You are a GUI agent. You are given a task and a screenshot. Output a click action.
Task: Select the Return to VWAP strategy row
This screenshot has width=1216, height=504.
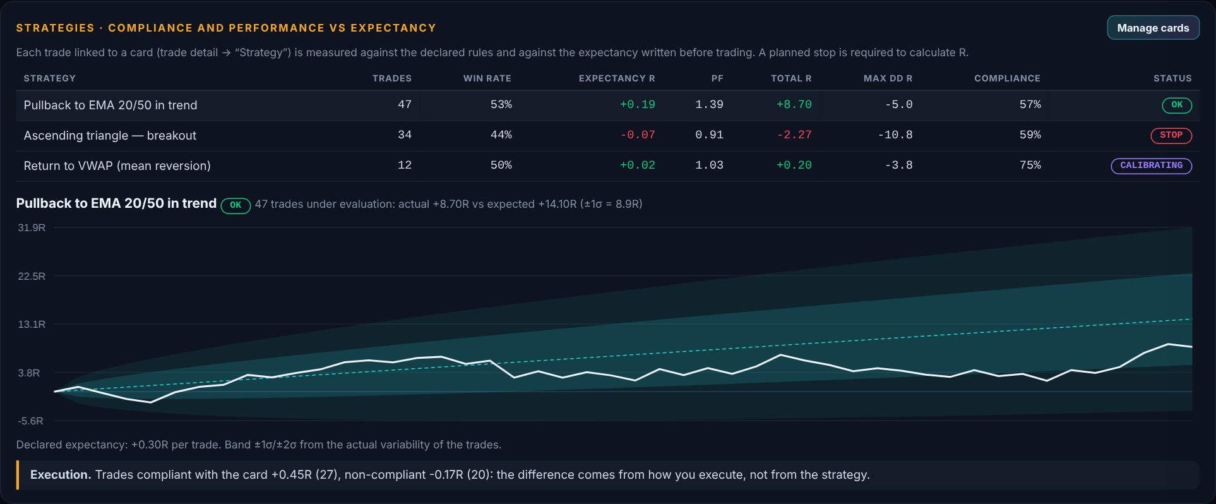click(x=607, y=165)
